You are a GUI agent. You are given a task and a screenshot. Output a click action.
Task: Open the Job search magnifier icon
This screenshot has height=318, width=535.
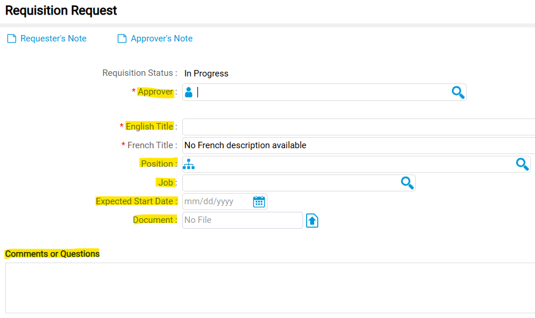point(407,183)
